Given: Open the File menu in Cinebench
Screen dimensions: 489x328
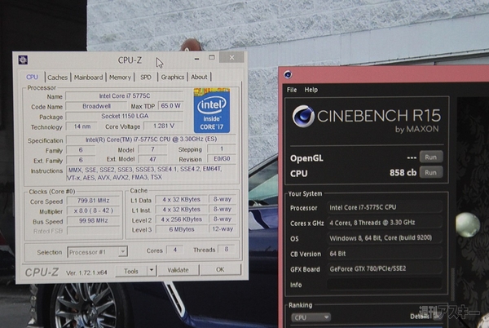Looking at the screenshot, I should pyautogui.click(x=292, y=90).
